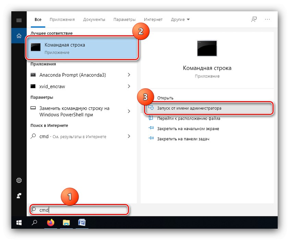Click the file location folder icon
This screenshot has height=240, width=289.
pos(151,118)
